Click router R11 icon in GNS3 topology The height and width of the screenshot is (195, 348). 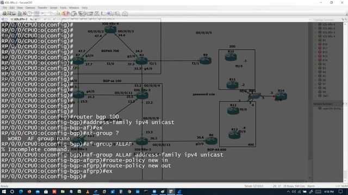(232, 85)
